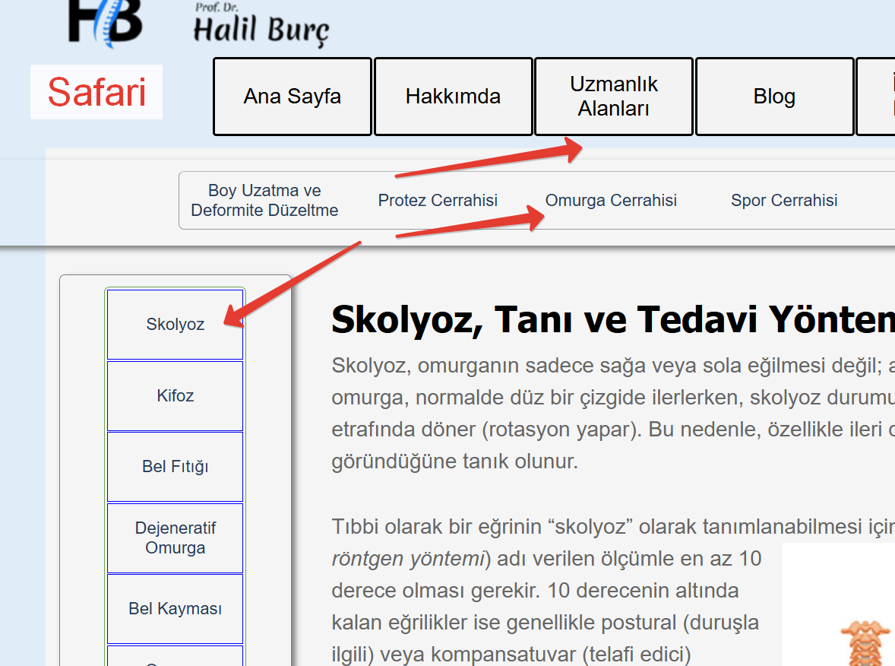Choose Protez Cerrahisi from the submenu

438,201
